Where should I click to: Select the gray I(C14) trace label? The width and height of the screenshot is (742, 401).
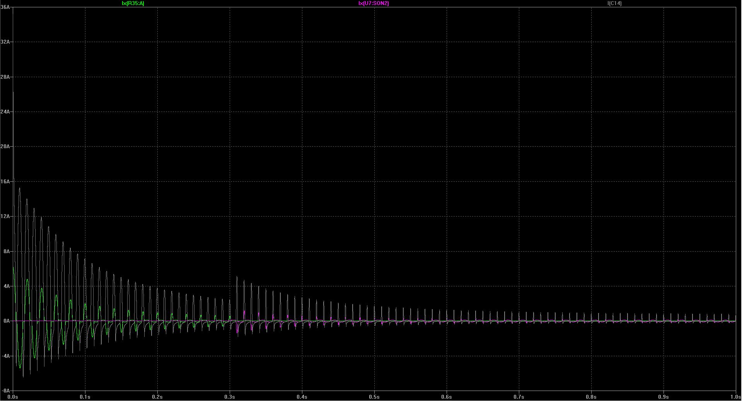click(614, 3)
